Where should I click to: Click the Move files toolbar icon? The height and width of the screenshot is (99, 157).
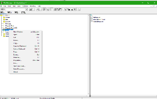72,9
